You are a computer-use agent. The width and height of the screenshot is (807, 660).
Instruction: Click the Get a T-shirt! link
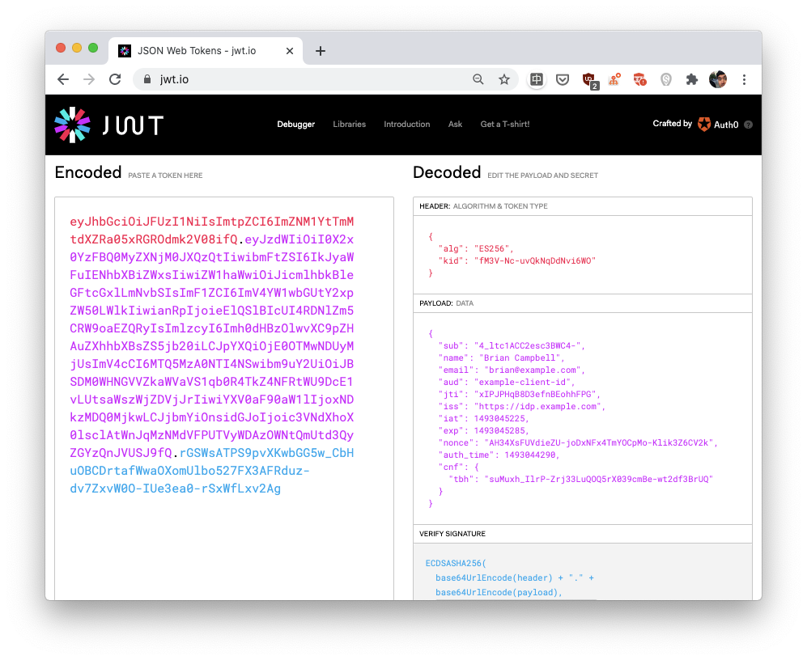pyautogui.click(x=504, y=125)
